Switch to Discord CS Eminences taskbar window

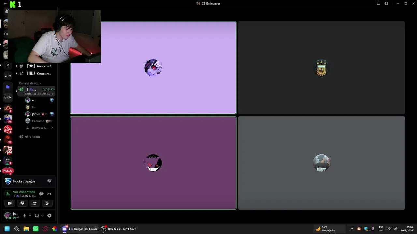[79, 229]
